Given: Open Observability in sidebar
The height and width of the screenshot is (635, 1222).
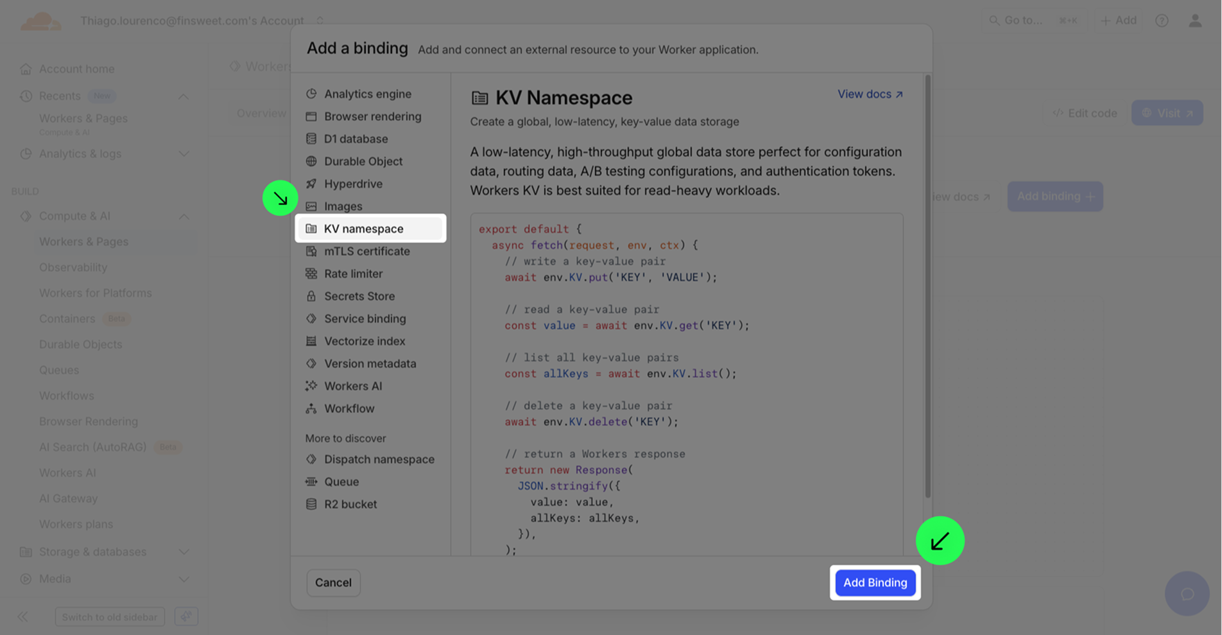Looking at the screenshot, I should [73, 267].
